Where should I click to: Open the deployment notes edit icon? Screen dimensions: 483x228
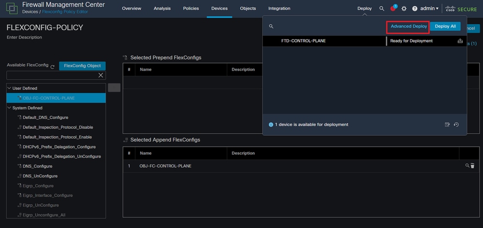pyautogui.click(x=447, y=125)
